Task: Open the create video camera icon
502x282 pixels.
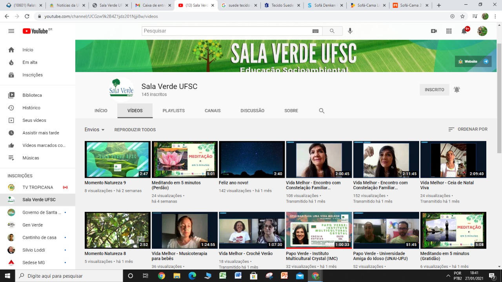Action: [x=434, y=31]
